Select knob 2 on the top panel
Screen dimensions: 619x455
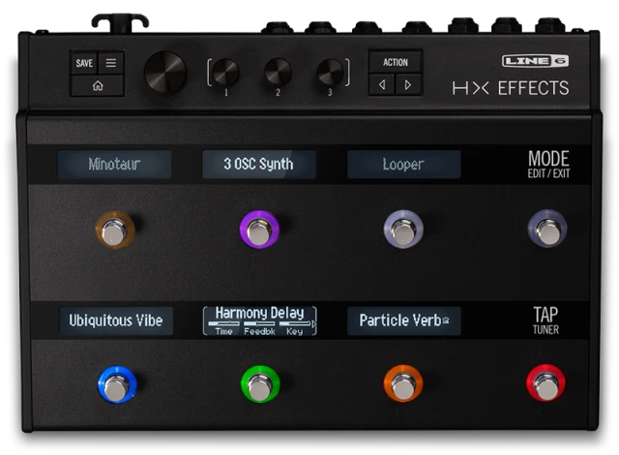click(x=278, y=72)
